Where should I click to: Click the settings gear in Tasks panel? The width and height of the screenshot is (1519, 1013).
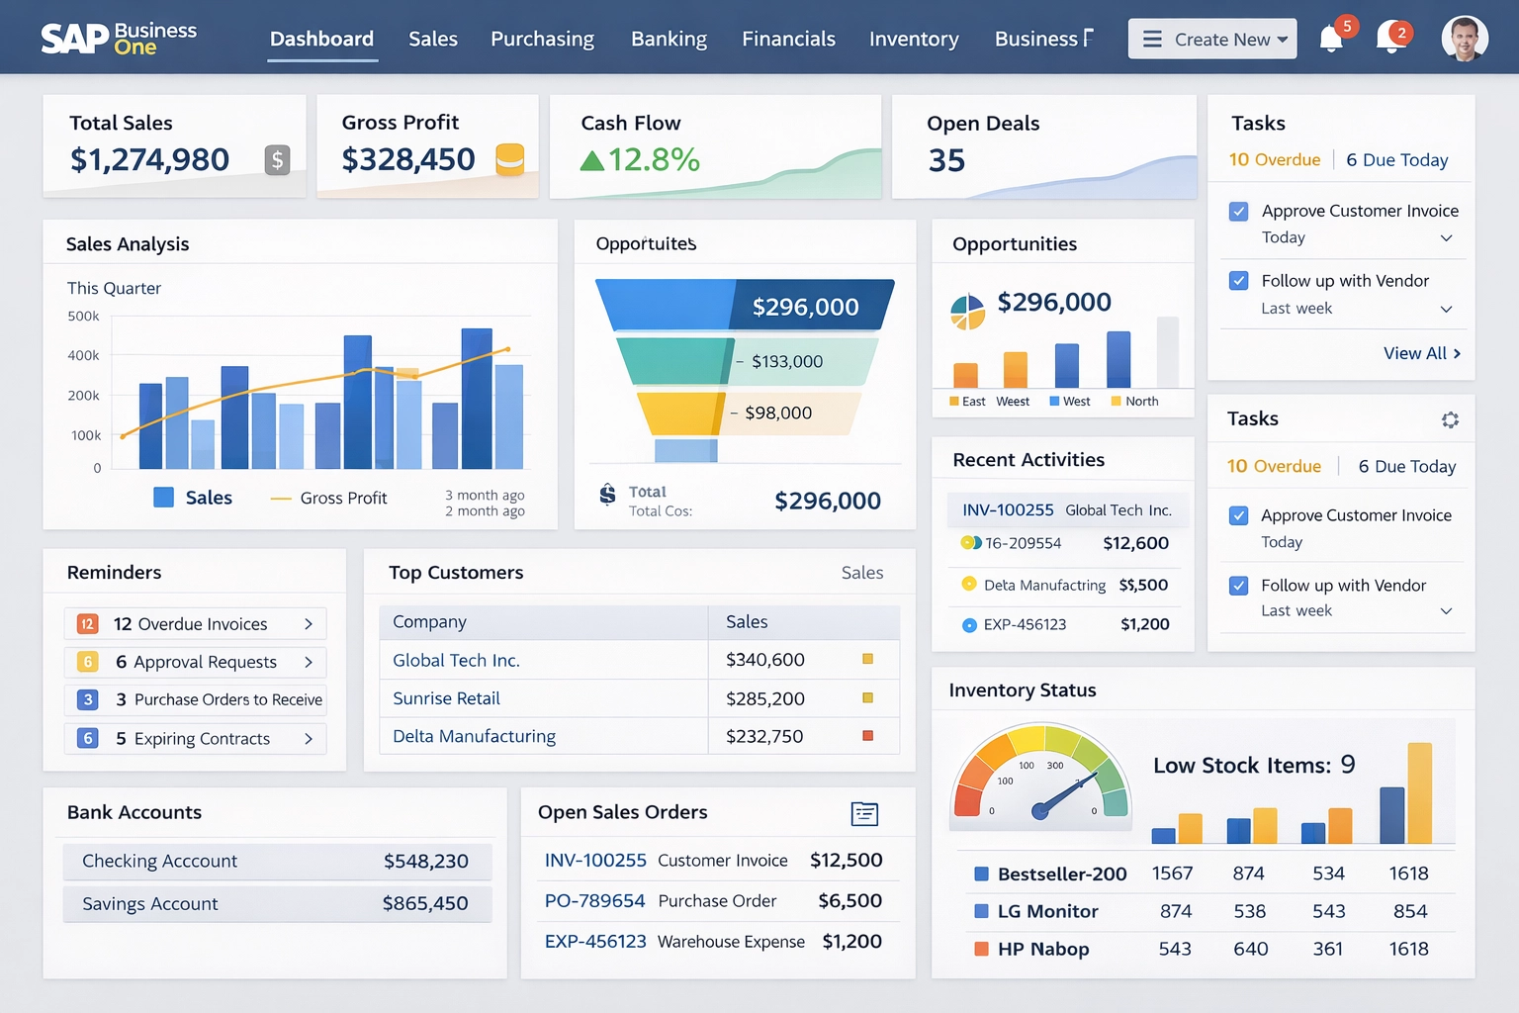click(1450, 419)
